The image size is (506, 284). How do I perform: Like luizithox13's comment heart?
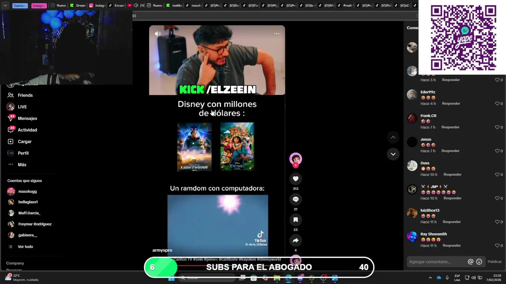497,222
